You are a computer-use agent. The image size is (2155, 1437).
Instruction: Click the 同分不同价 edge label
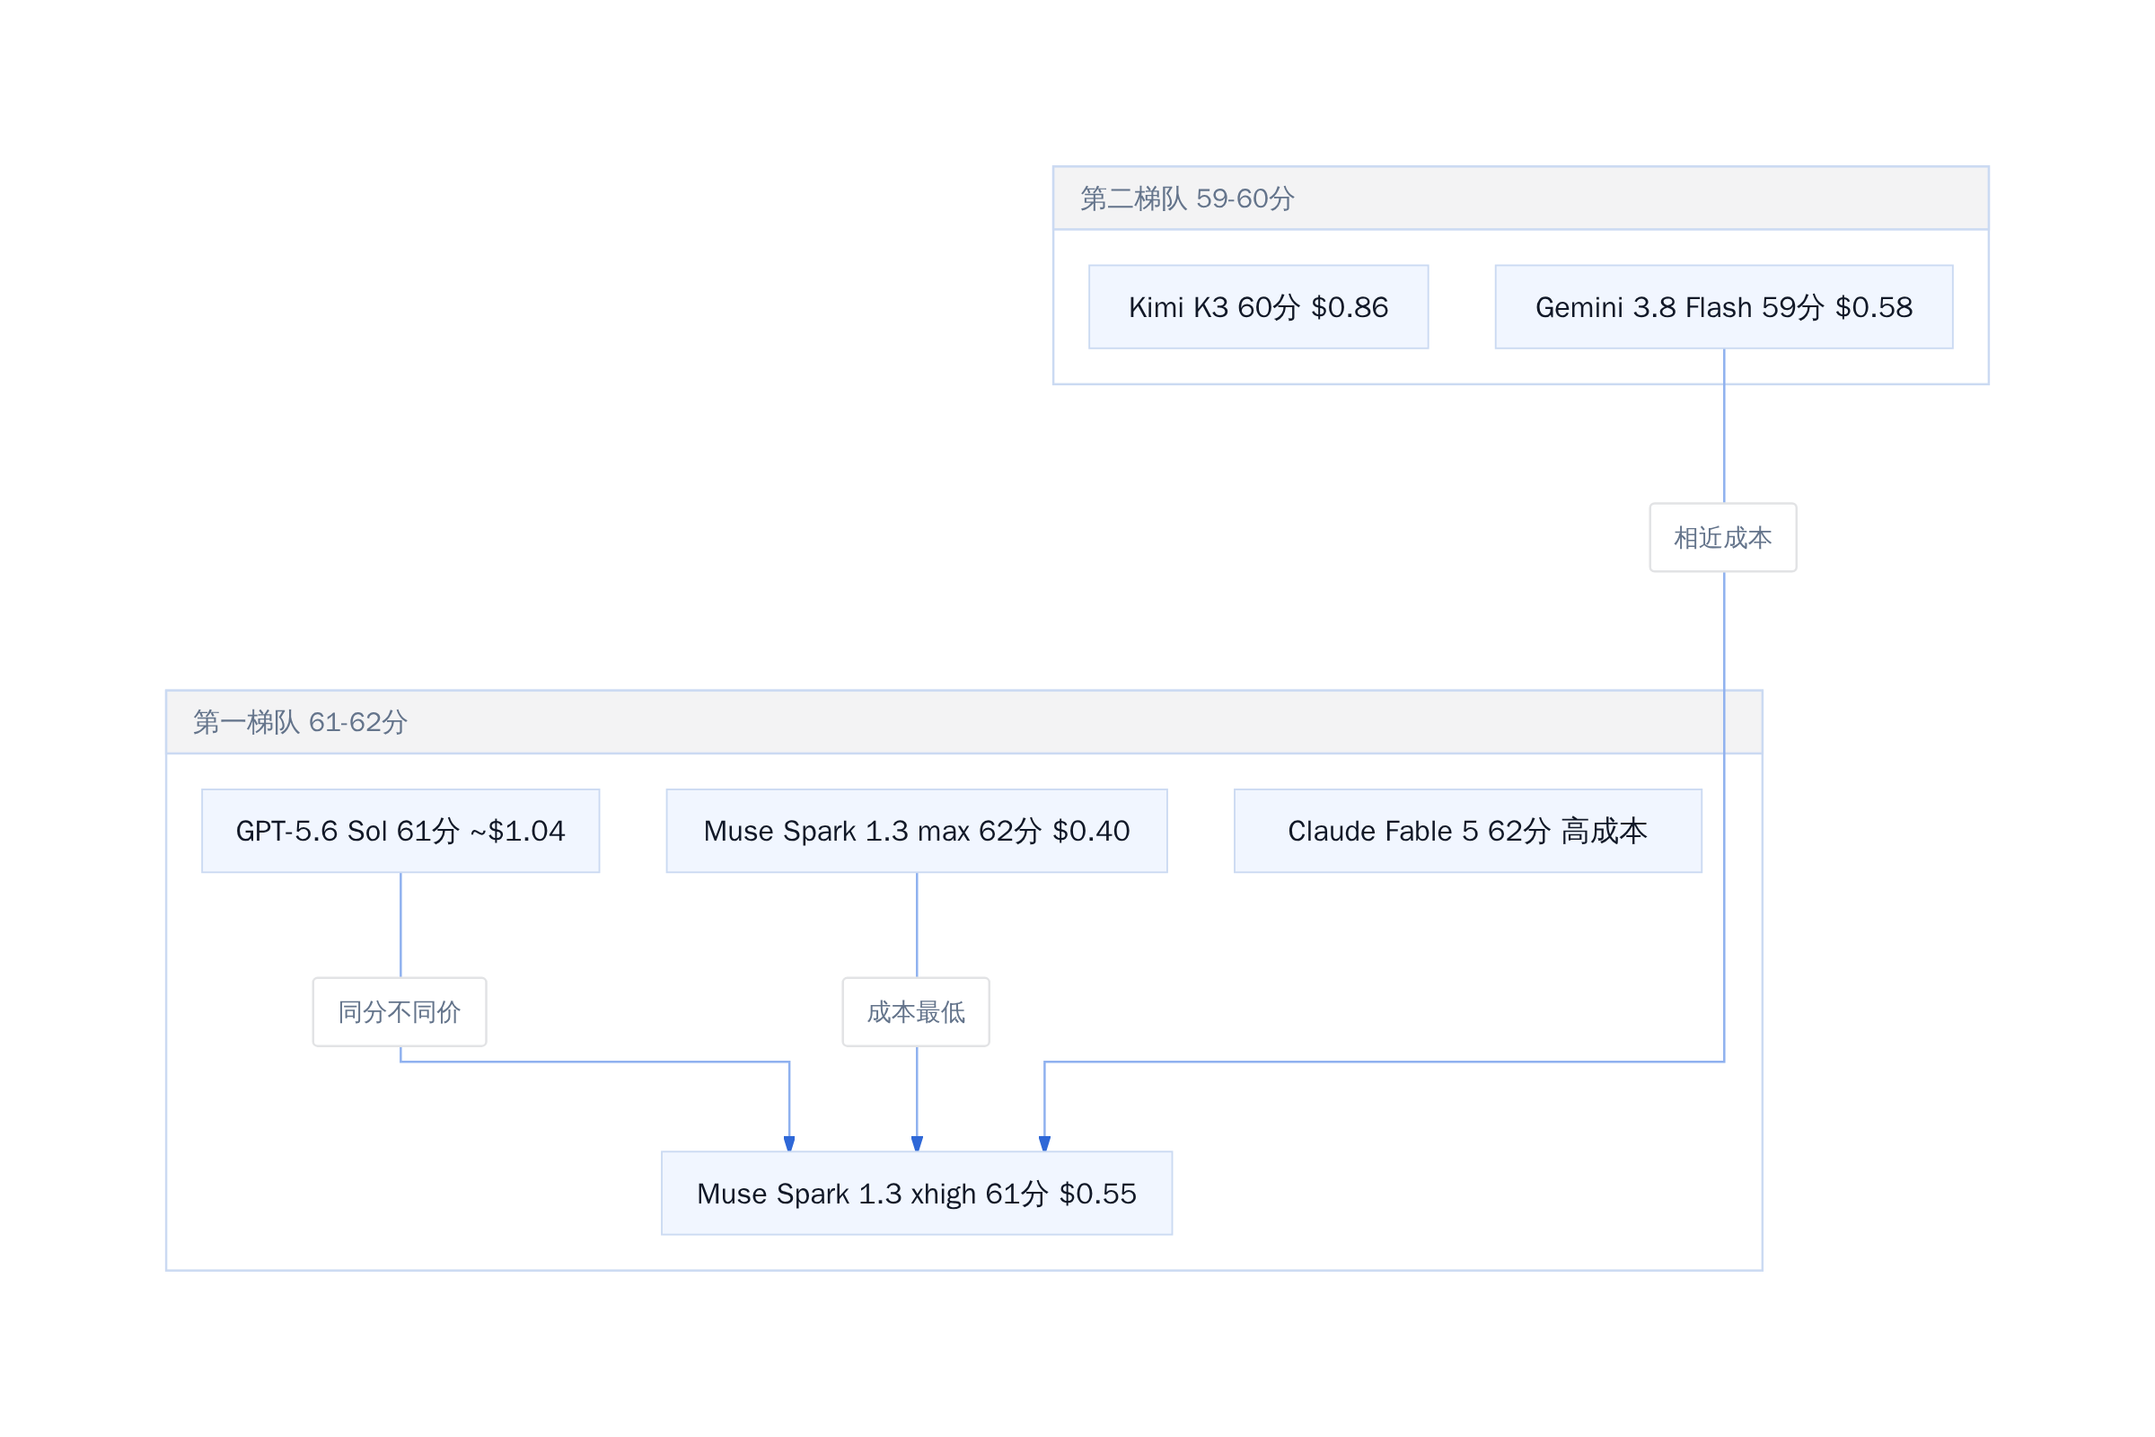(x=400, y=1012)
